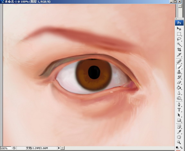Activate the Zoom tool

(179, 142)
